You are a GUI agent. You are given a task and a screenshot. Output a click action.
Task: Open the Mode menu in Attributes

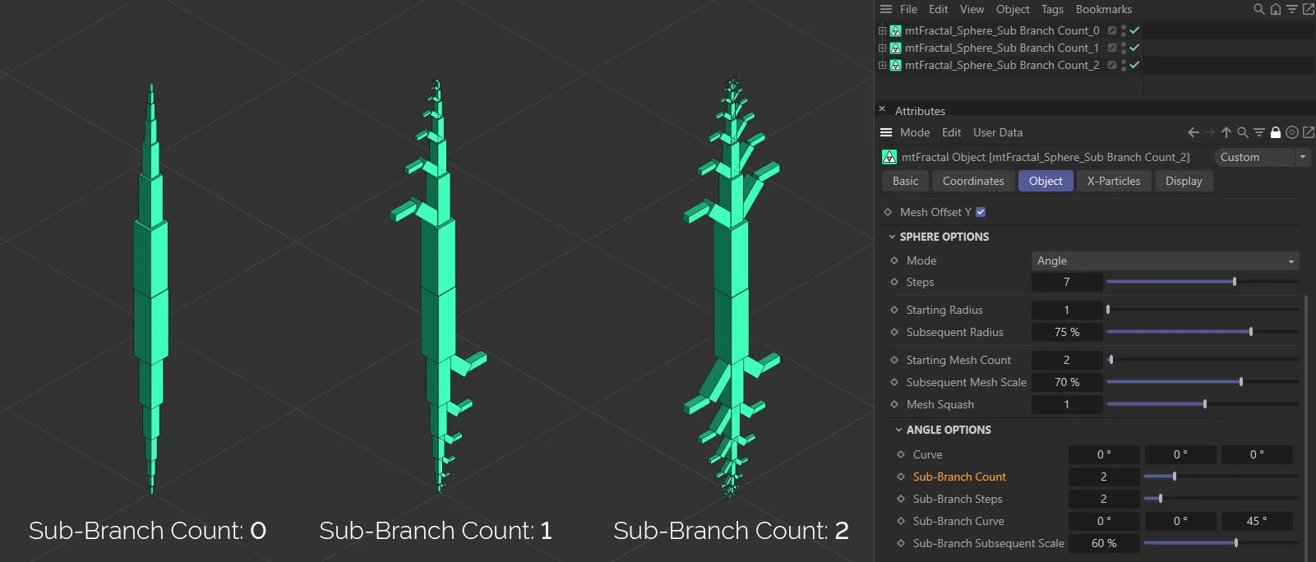point(915,132)
